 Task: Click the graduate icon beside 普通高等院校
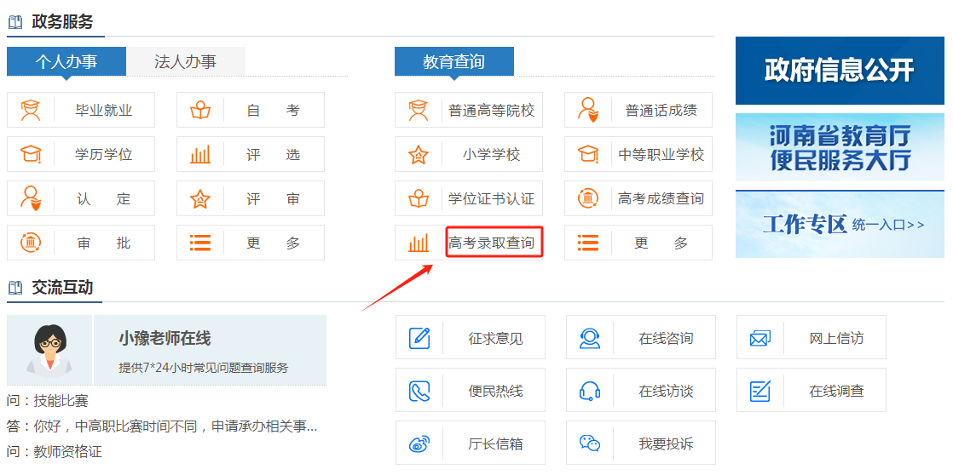[419, 111]
